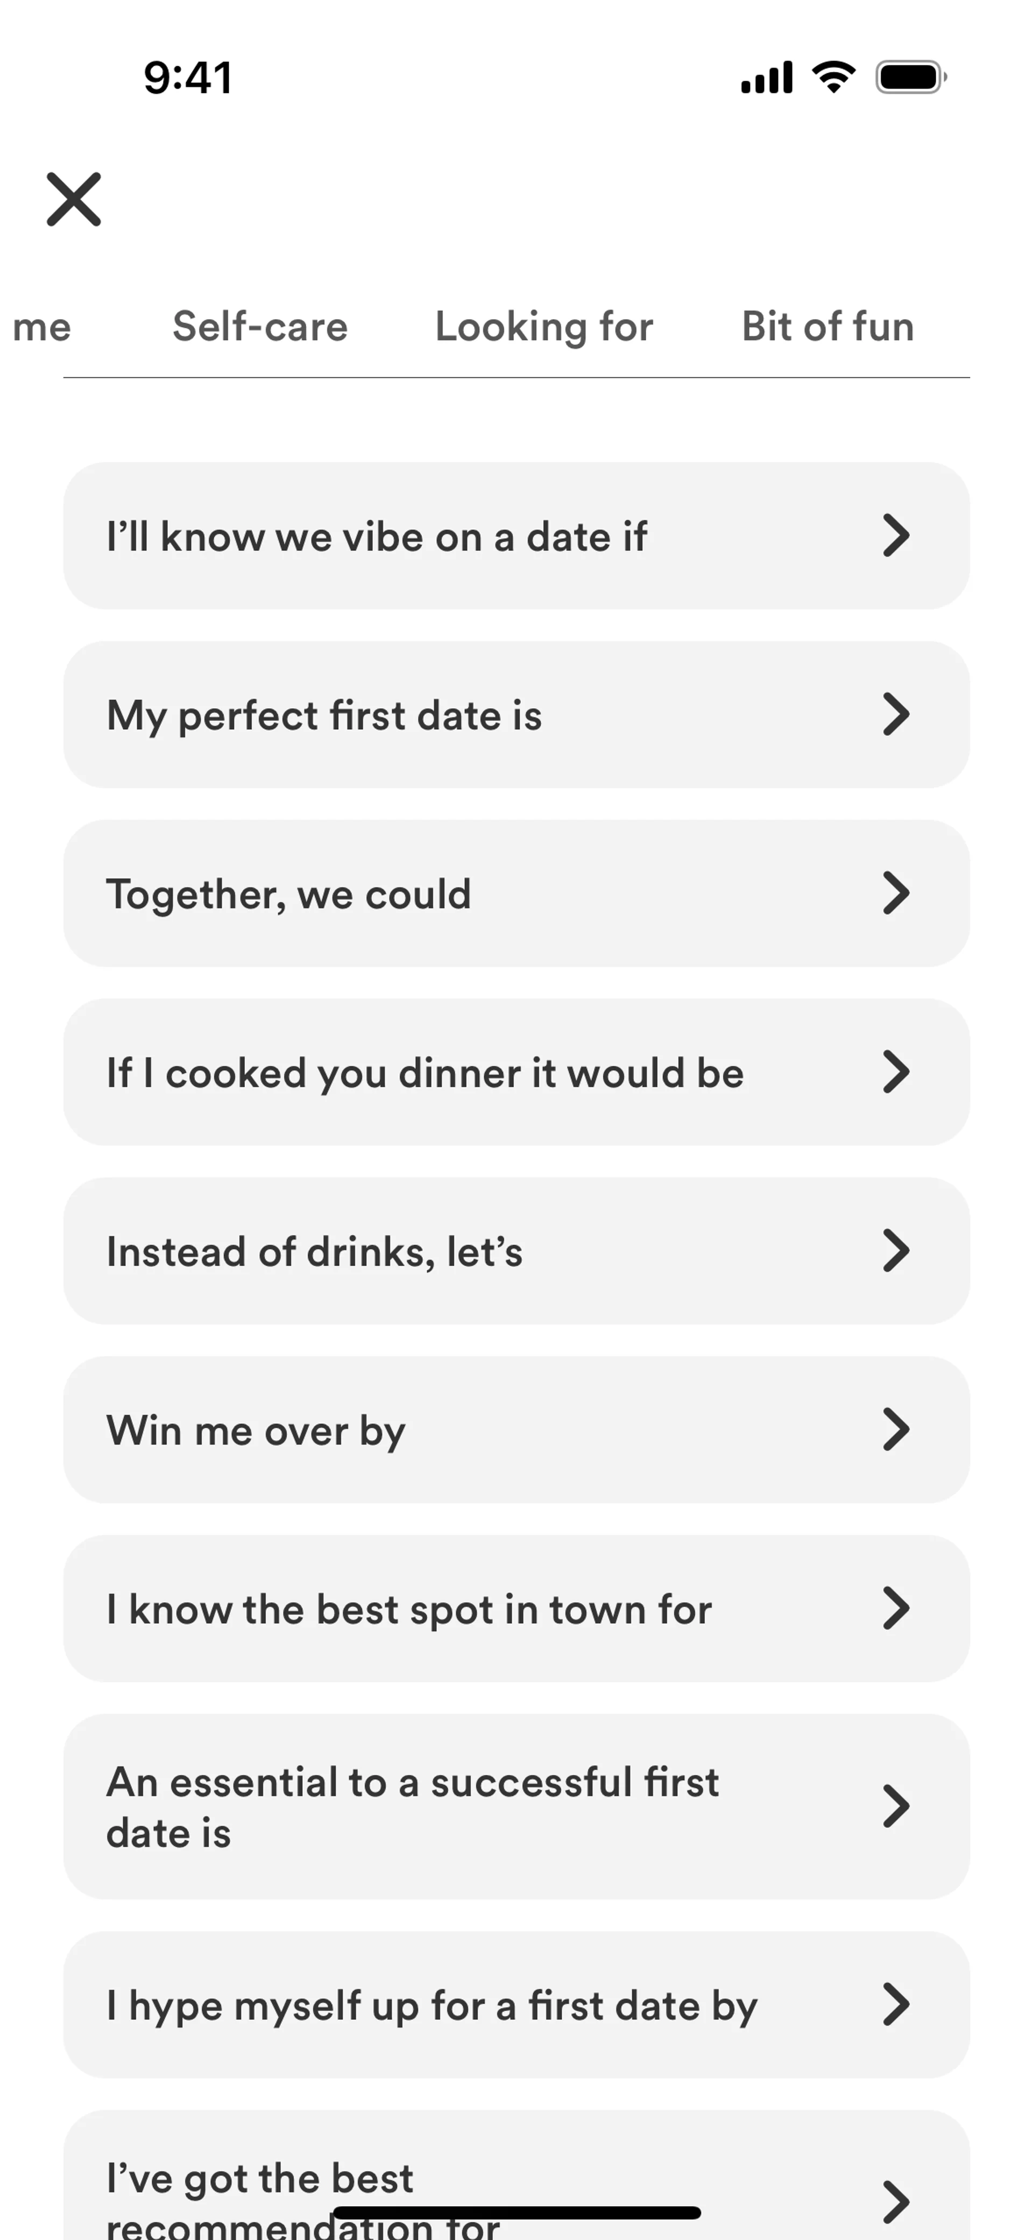1033x2240 pixels.
Task: Switch to the Self-care tab
Action: coord(260,327)
